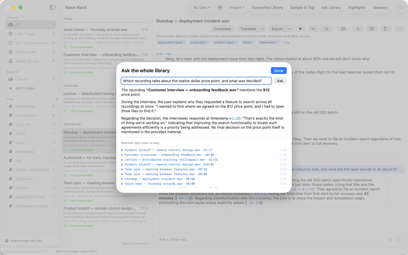
Task: Click the question input field in dialog
Action: tap(196, 81)
